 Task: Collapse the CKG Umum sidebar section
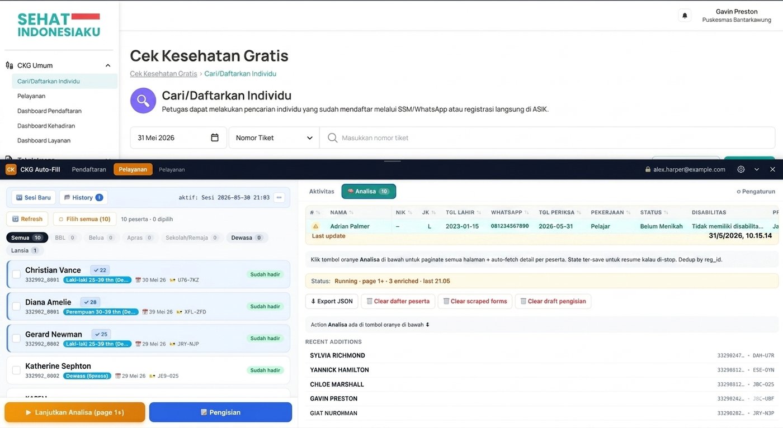(108, 65)
